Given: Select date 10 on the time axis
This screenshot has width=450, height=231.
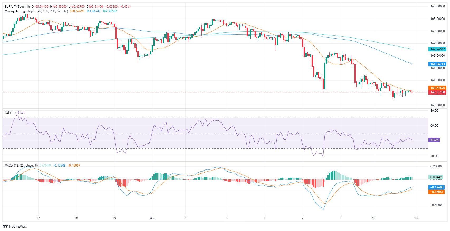Looking at the screenshot, I should tap(374, 218).
